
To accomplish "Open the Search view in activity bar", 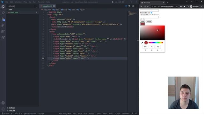I will [x=3, y=13].
